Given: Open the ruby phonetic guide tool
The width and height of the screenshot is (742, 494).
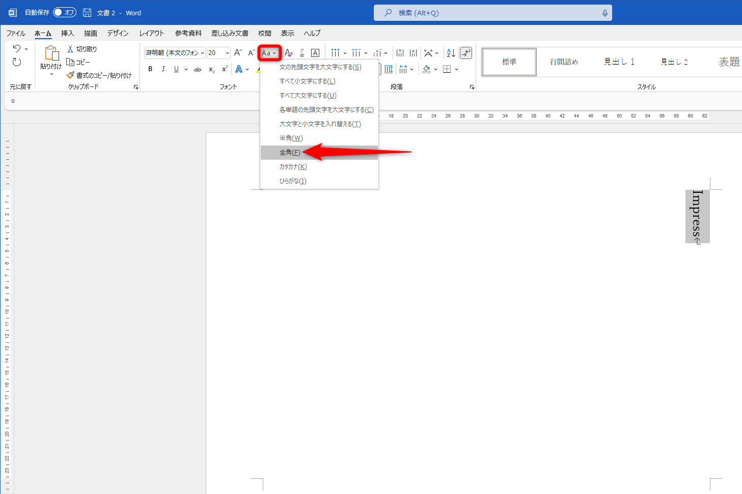Looking at the screenshot, I should coord(302,53).
